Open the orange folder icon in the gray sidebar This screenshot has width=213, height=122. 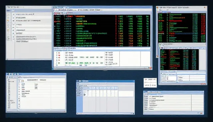coord(8,21)
